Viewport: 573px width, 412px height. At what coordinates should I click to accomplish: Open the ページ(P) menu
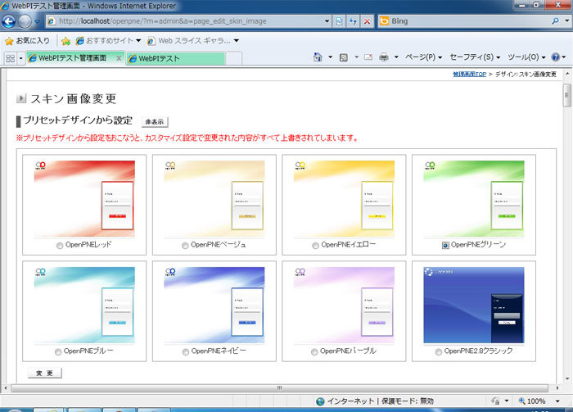[423, 57]
